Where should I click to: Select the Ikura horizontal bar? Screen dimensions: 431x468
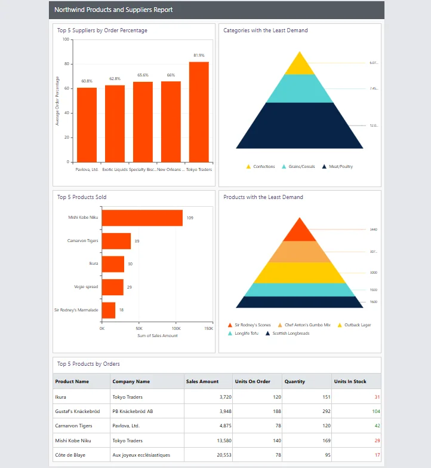113,264
